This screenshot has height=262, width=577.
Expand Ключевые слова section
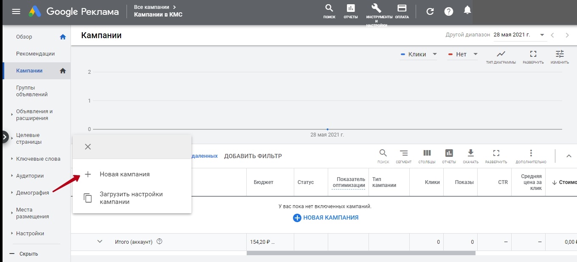pyautogui.click(x=12, y=159)
